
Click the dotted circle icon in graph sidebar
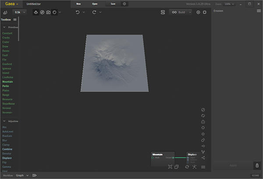click(203, 134)
